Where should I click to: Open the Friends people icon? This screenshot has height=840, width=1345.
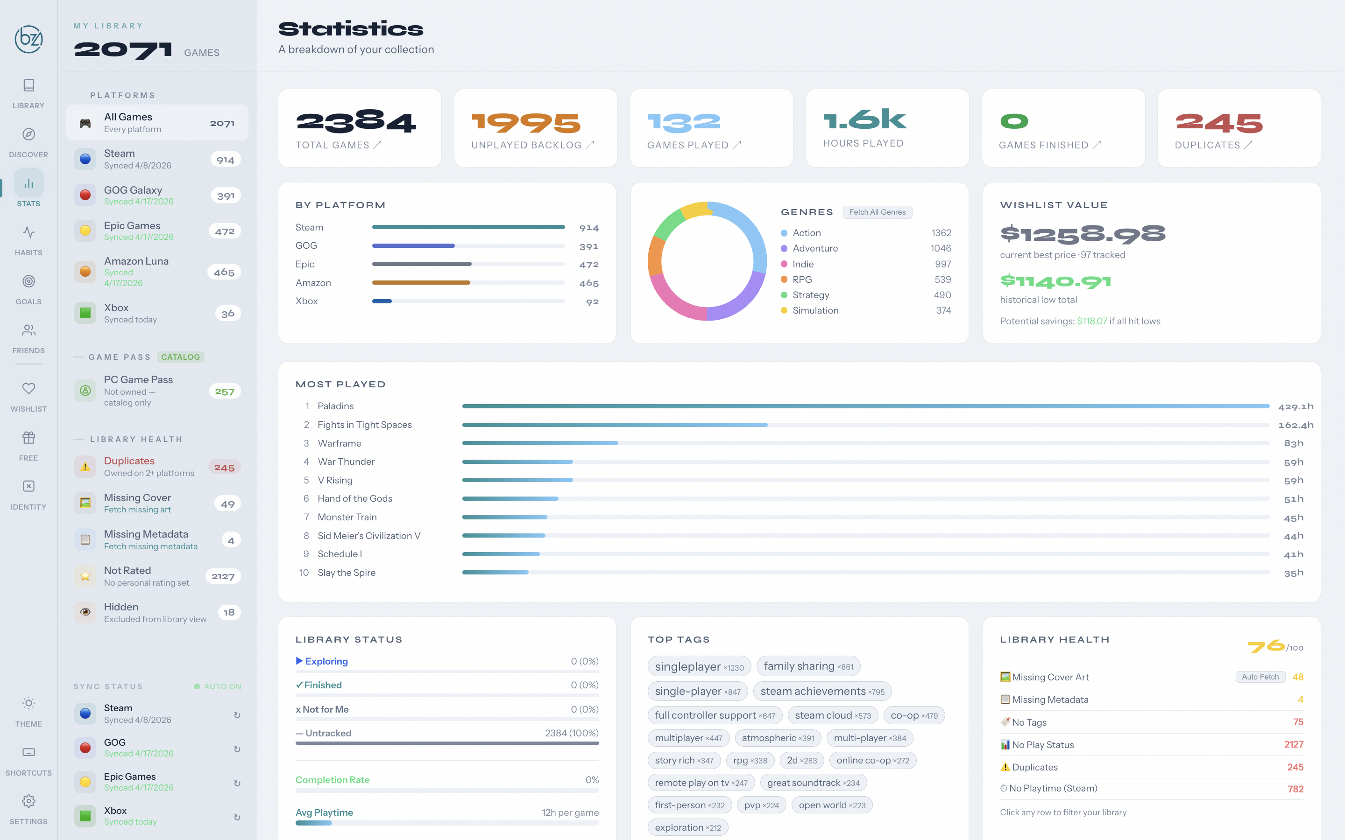[28, 330]
